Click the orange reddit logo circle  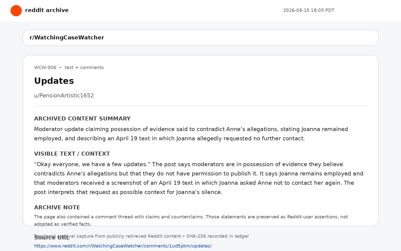point(16,11)
